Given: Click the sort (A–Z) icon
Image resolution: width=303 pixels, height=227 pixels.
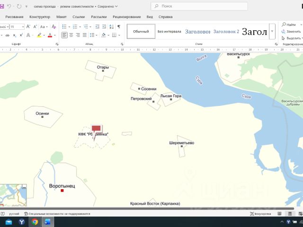Looking at the screenshot, I should [x=112, y=26].
